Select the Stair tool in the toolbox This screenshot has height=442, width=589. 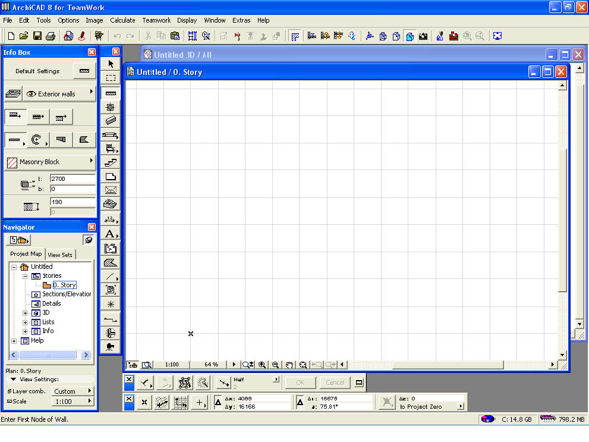111,162
